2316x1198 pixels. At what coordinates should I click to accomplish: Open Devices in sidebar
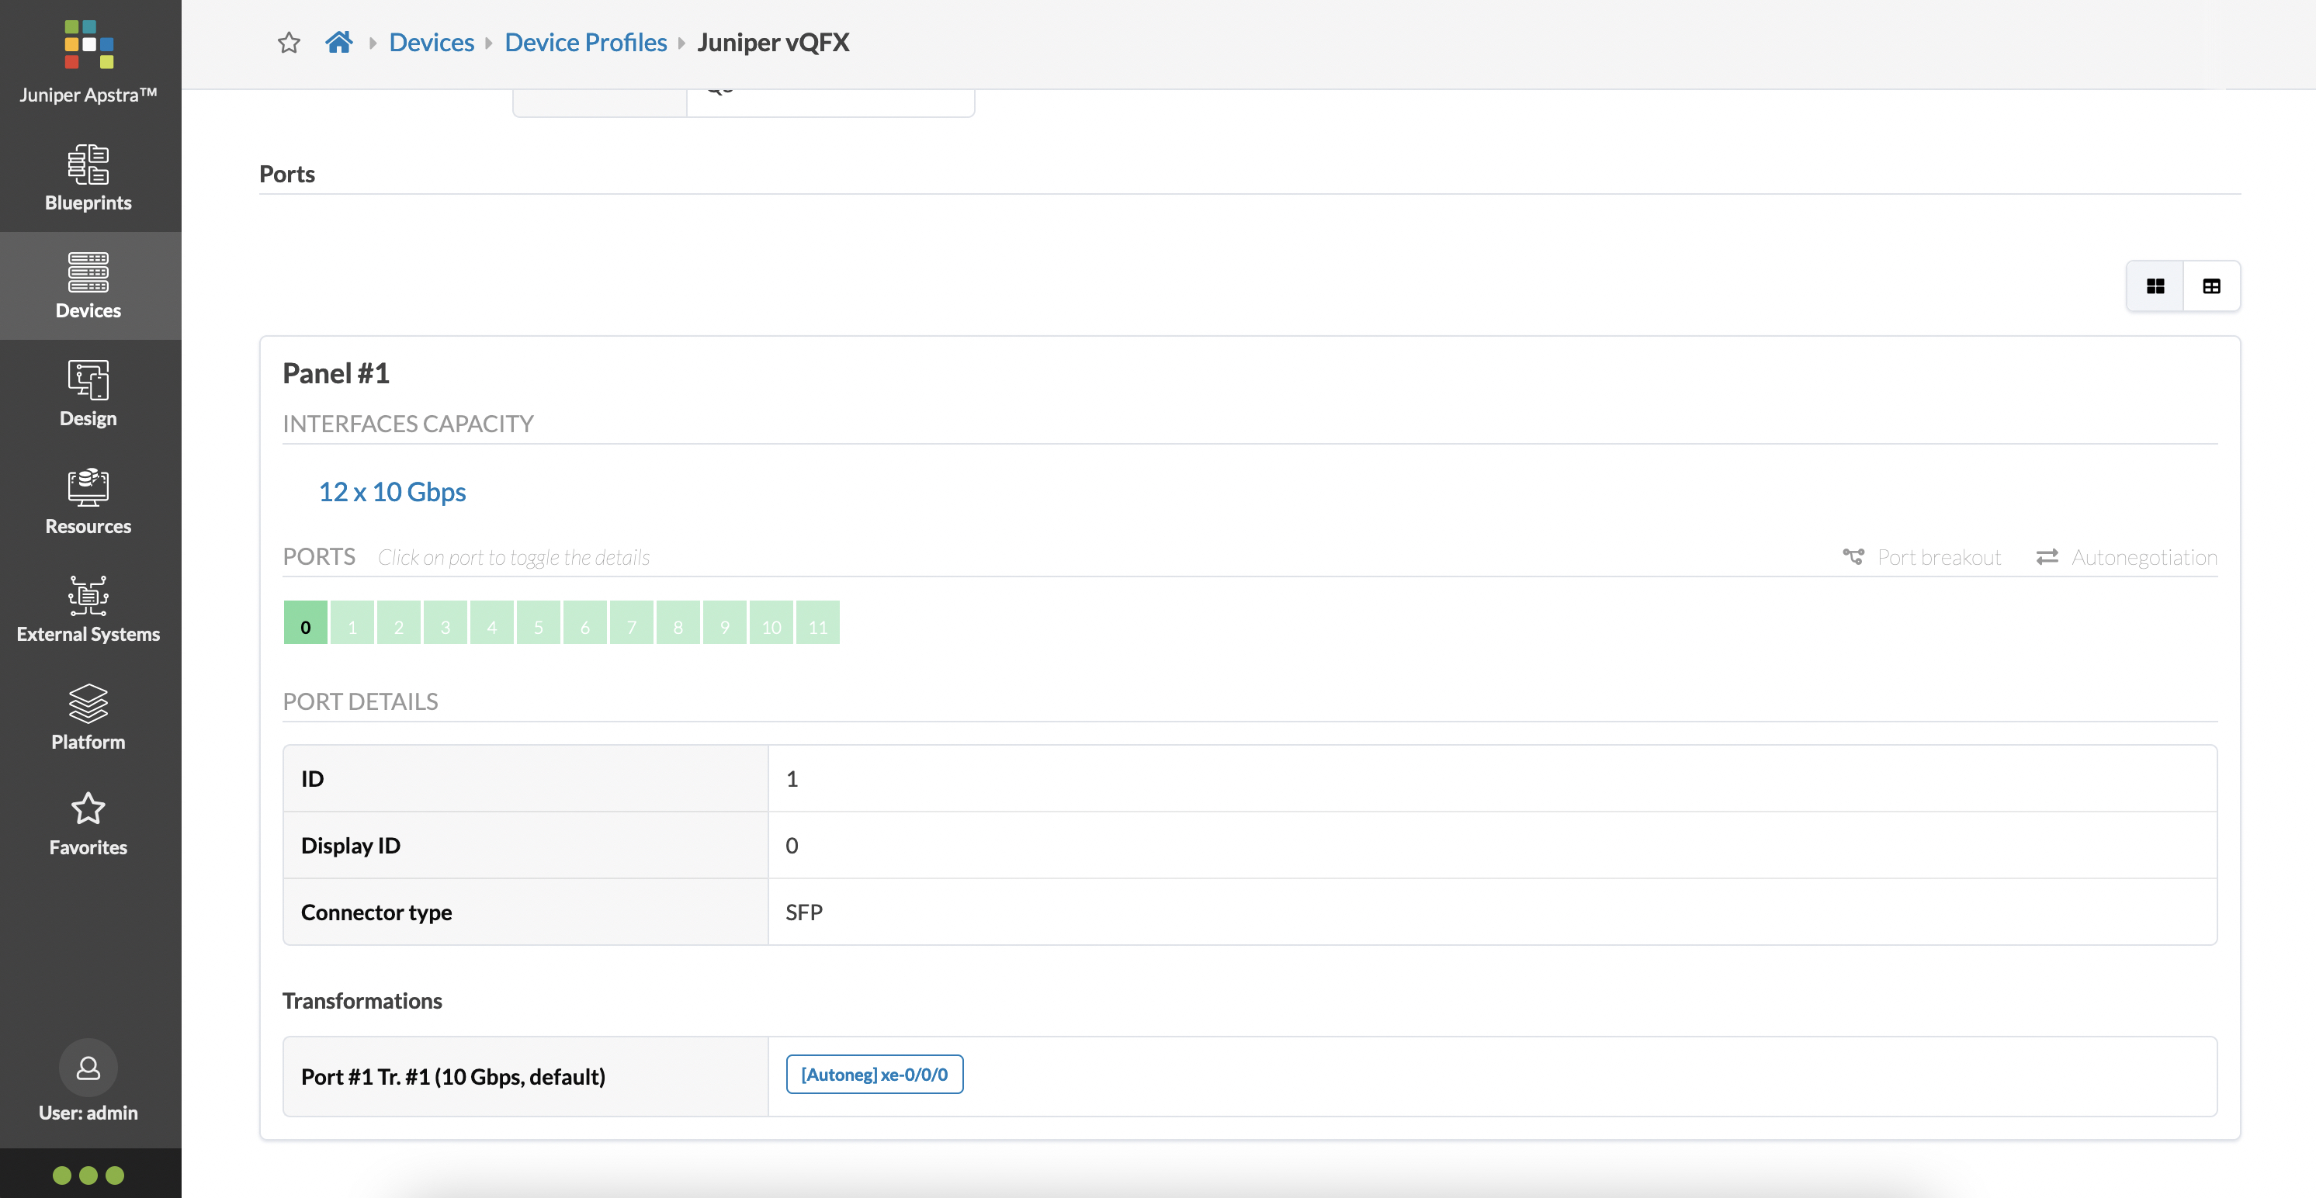click(88, 286)
